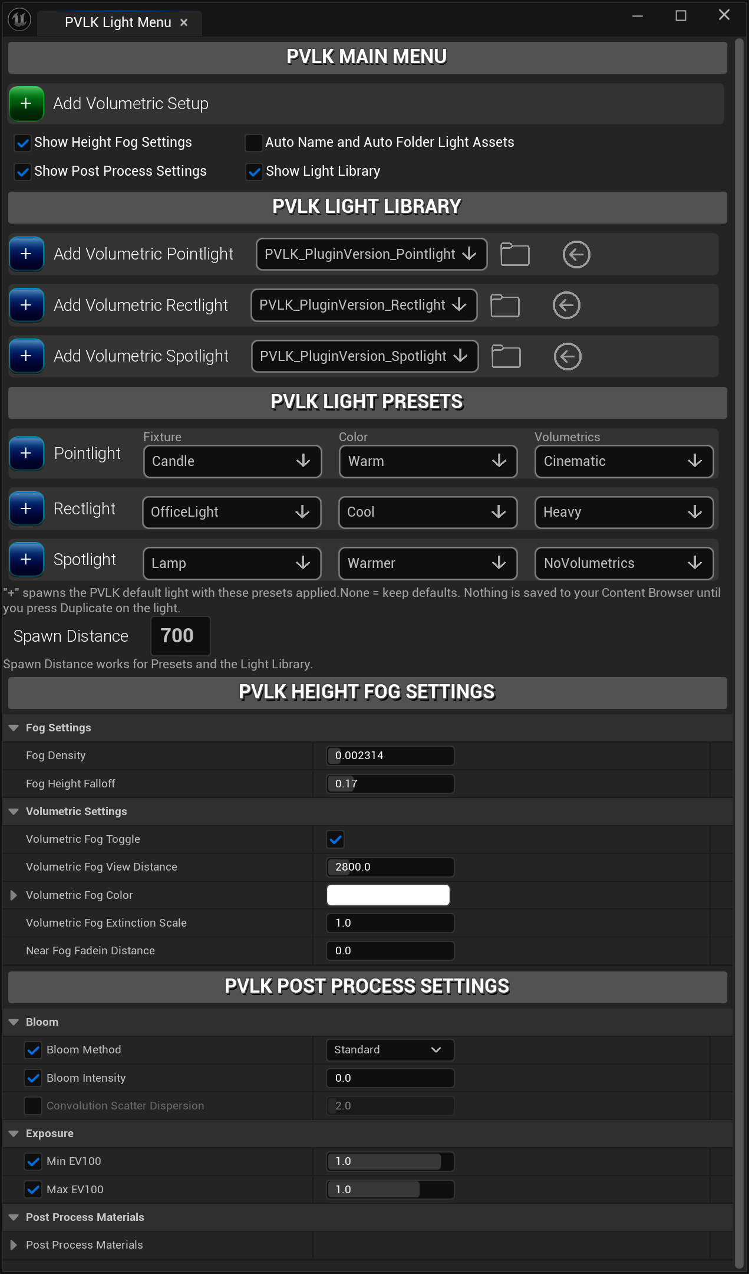Viewport: 749px width, 1274px height.
Task: Toggle Bloom Intensity override checkbox
Action: pyautogui.click(x=33, y=1078)
